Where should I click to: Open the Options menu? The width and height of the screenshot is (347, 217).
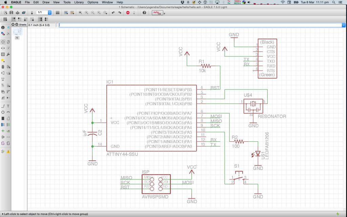coord(93,2)
